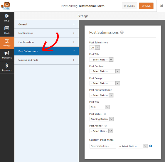
Task: Collapse Post Submissions chevron arrow
Action: coord(74,51)
